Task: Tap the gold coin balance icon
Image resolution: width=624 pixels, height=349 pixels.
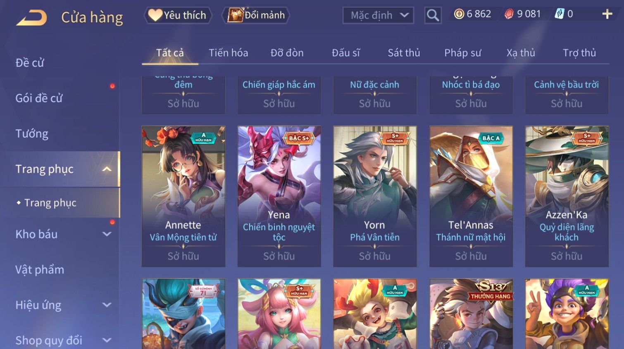Action: pyautogui.click(x=459, y=14)
